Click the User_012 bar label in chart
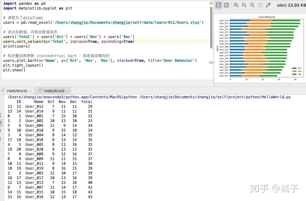 click(224, 76)
